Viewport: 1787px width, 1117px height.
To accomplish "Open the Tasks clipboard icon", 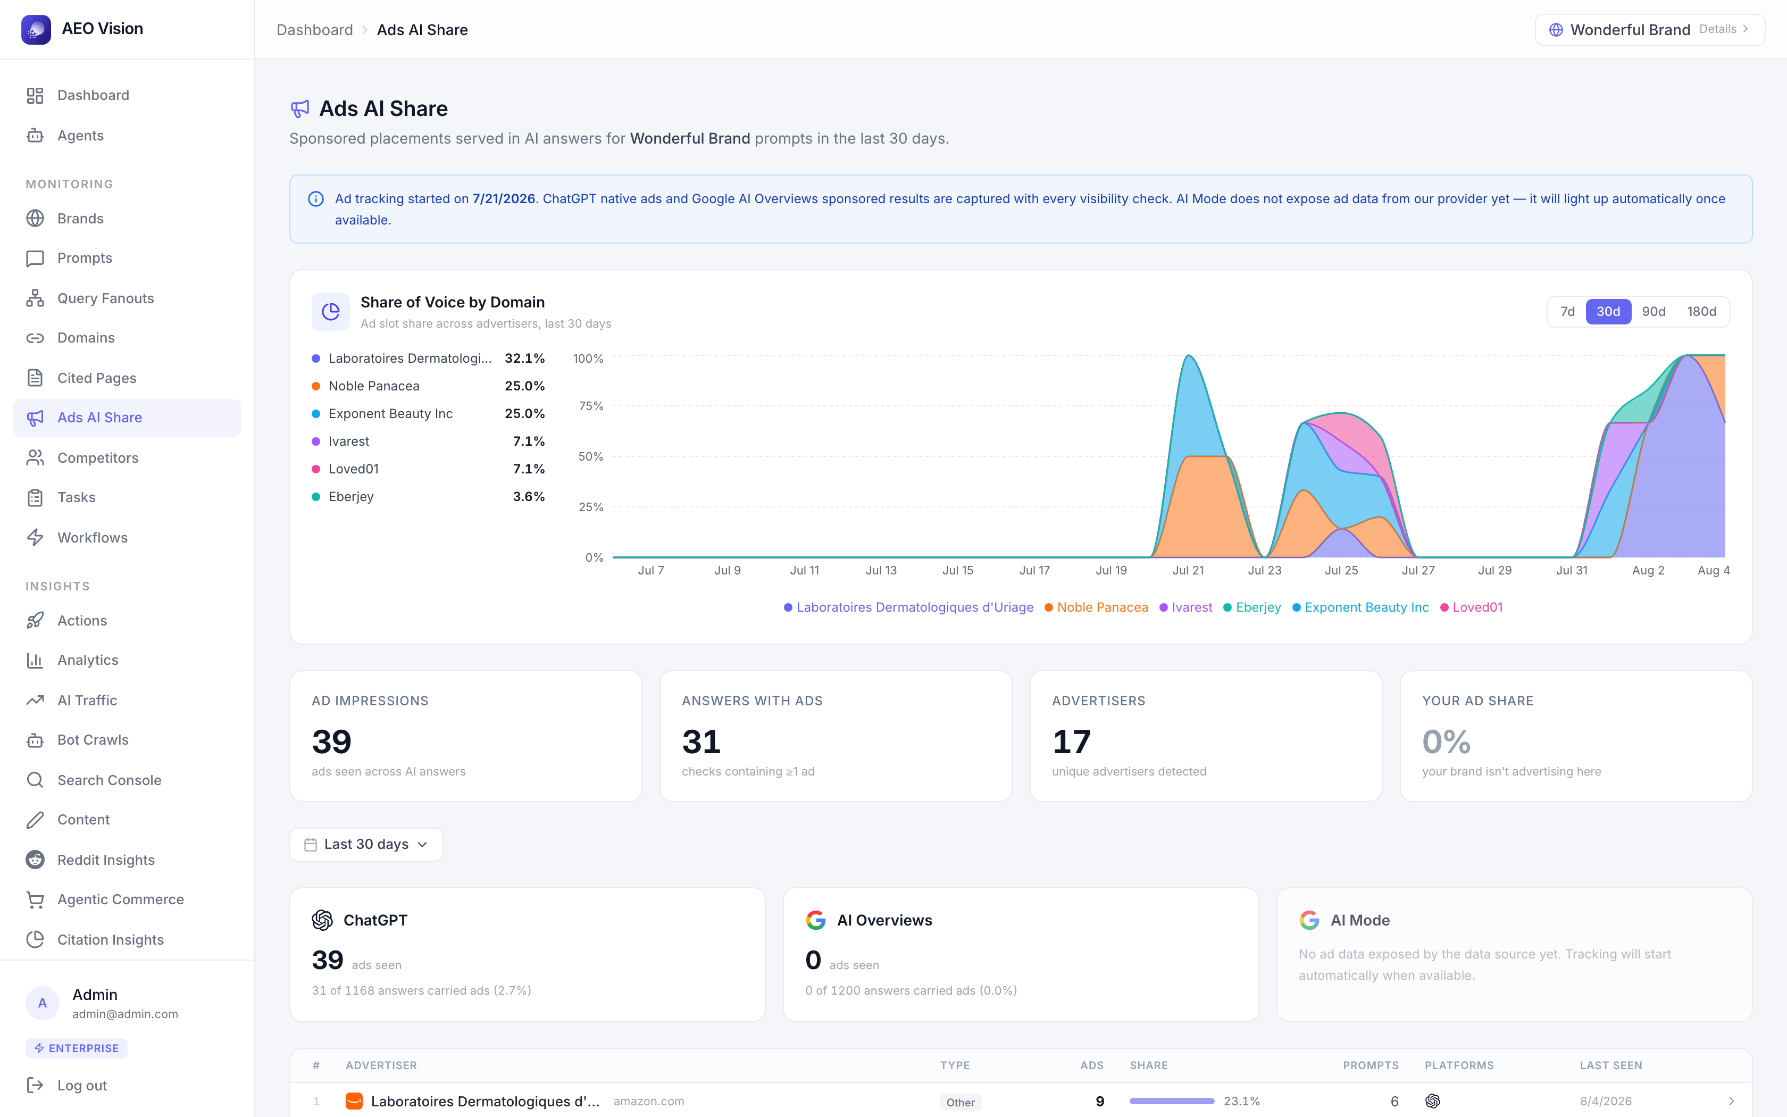I will [x=35, y=497].
